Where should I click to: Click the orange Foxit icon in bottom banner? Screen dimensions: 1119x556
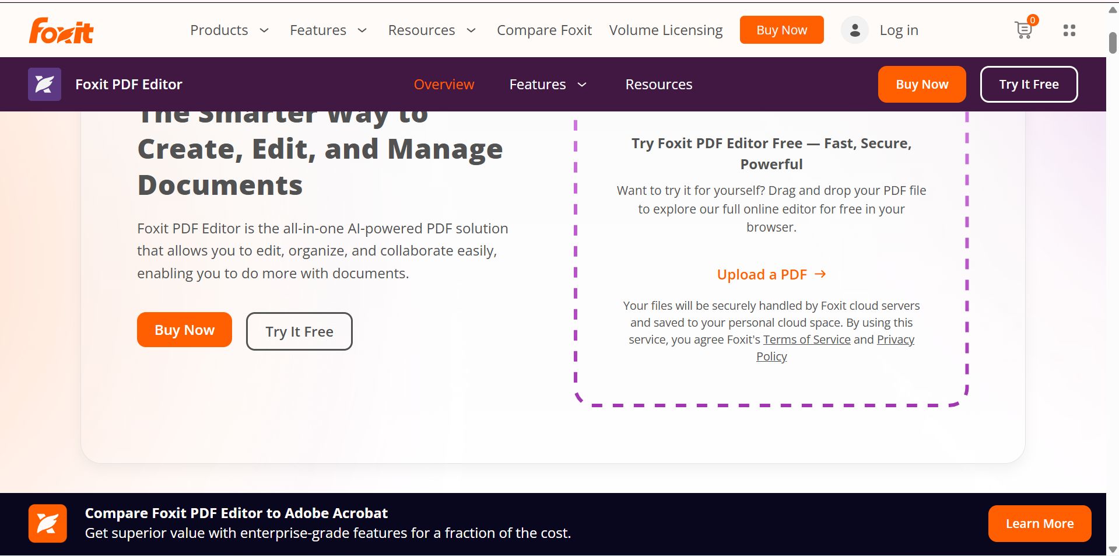click(48, 523)
